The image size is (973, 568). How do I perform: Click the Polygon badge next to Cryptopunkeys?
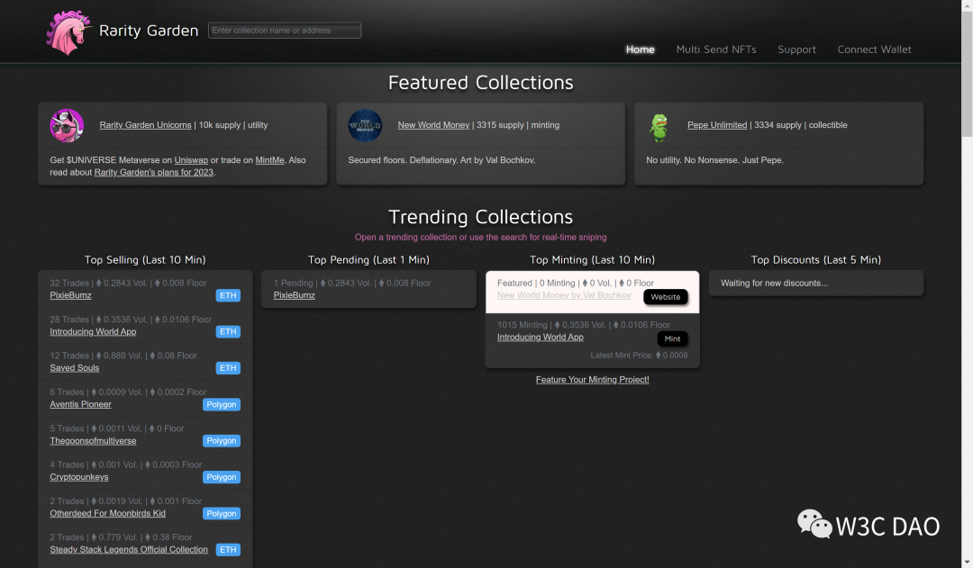(222, 477)
